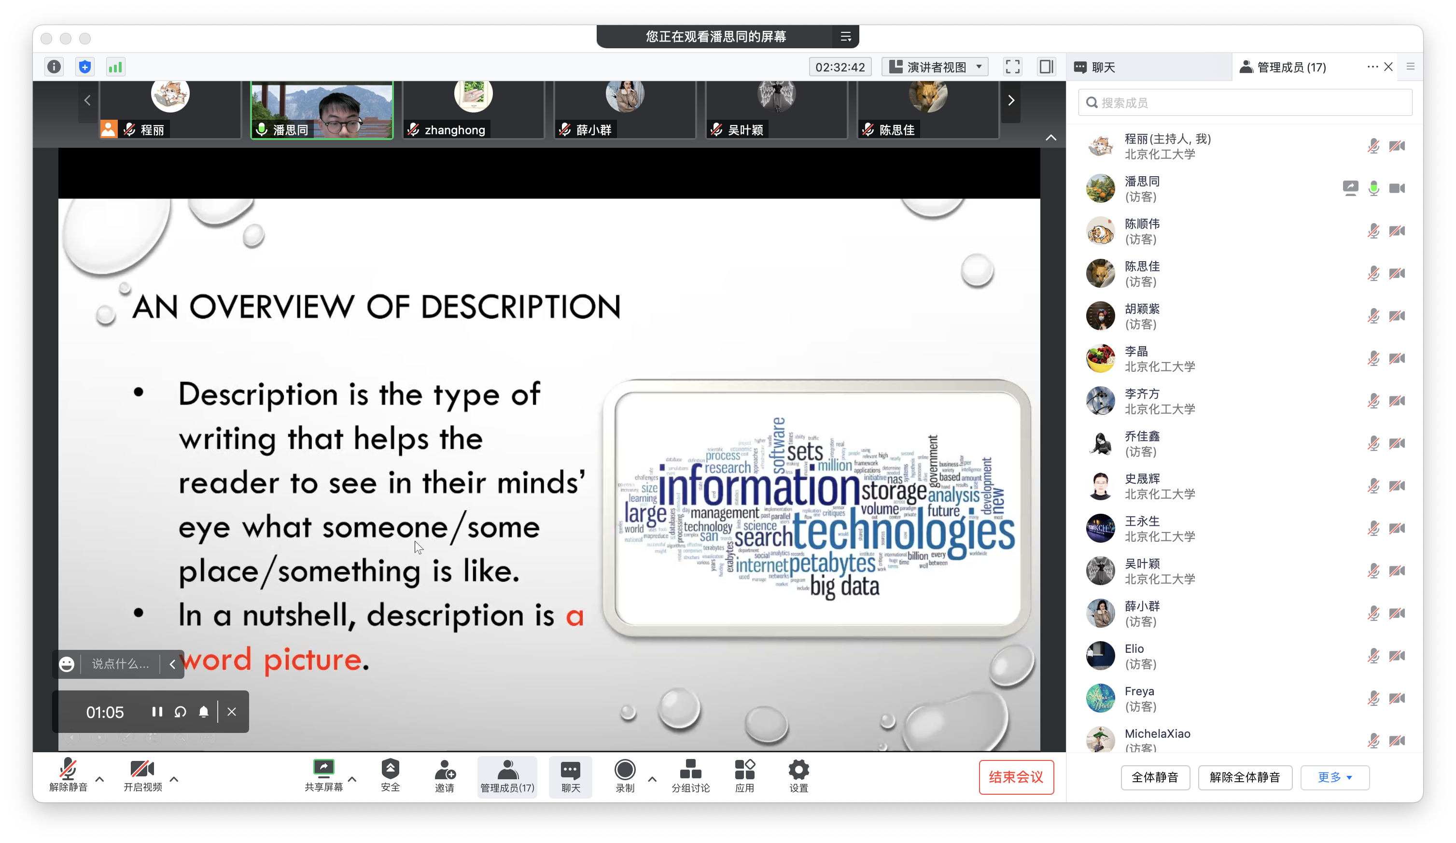This screenshot has height=843, width=1456.
Task: Switch to the 聊天 tab
Action: 1148,67
